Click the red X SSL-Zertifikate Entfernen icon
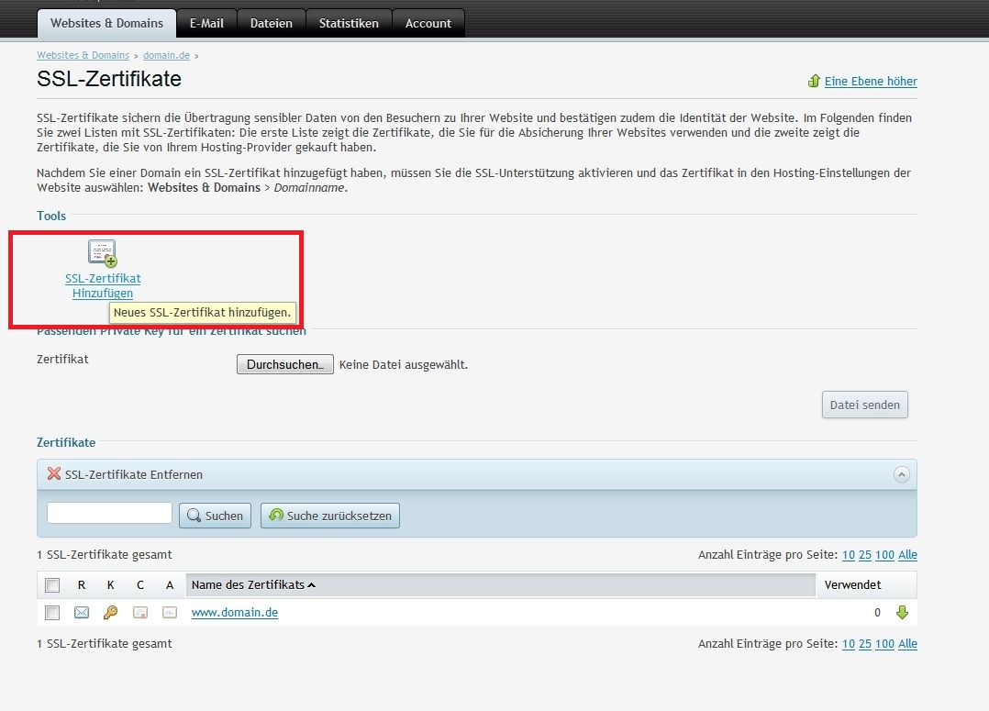Image resolution: width=989 pixels, height=711 pixels. 54,474
